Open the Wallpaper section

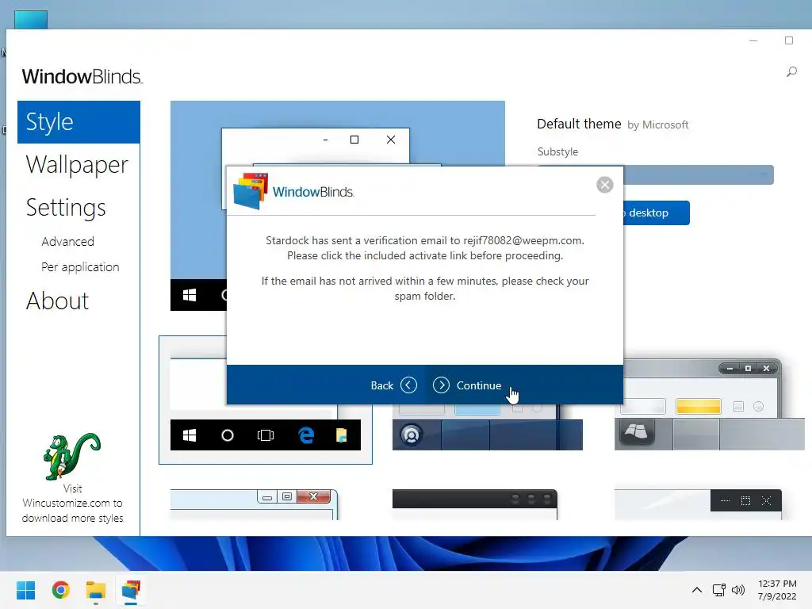pyautogui.click(x=77, y=165)
